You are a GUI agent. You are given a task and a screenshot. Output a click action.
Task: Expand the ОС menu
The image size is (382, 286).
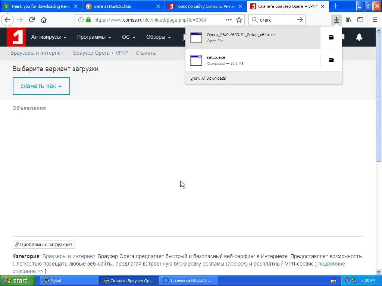click(x=129, y=37)
